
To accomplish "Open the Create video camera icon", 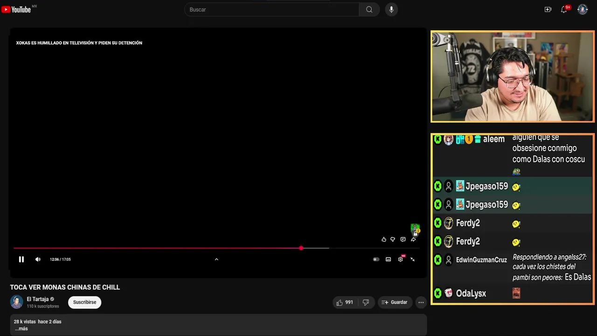I will 548,9.
